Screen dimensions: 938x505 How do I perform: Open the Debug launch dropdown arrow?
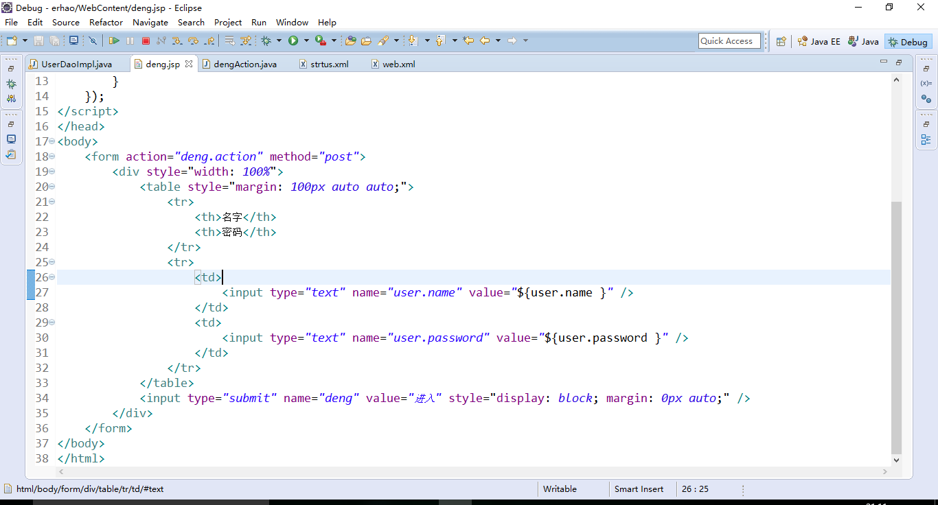279,40
